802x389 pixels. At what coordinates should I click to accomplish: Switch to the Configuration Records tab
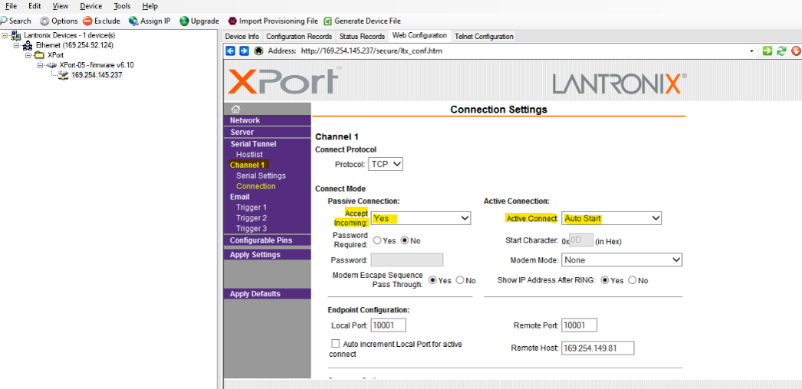[300, 36]
